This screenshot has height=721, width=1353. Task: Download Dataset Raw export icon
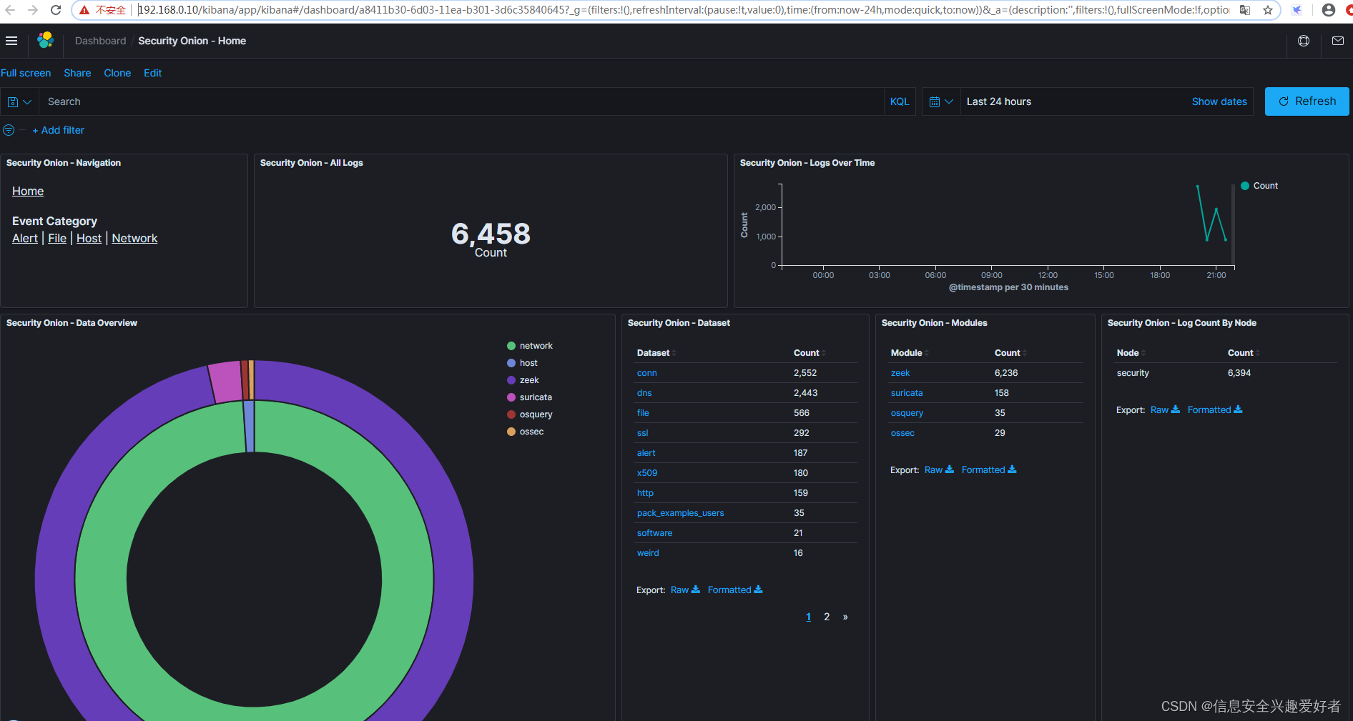coord(696,590)
